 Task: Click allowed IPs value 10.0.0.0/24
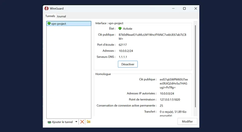(167, 94)
